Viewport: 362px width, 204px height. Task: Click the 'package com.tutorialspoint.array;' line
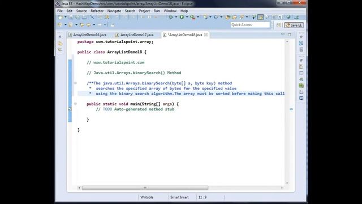pyautogui.click(x=115, y=41)
